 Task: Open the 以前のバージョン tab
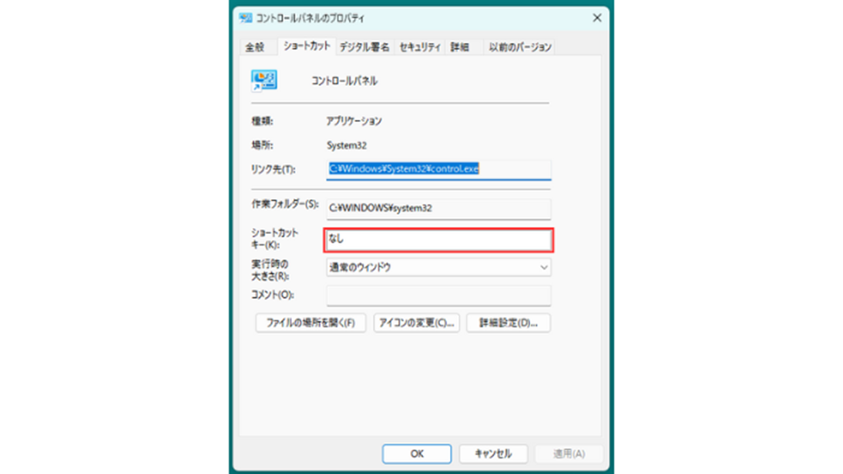click(x=520, y=47)
